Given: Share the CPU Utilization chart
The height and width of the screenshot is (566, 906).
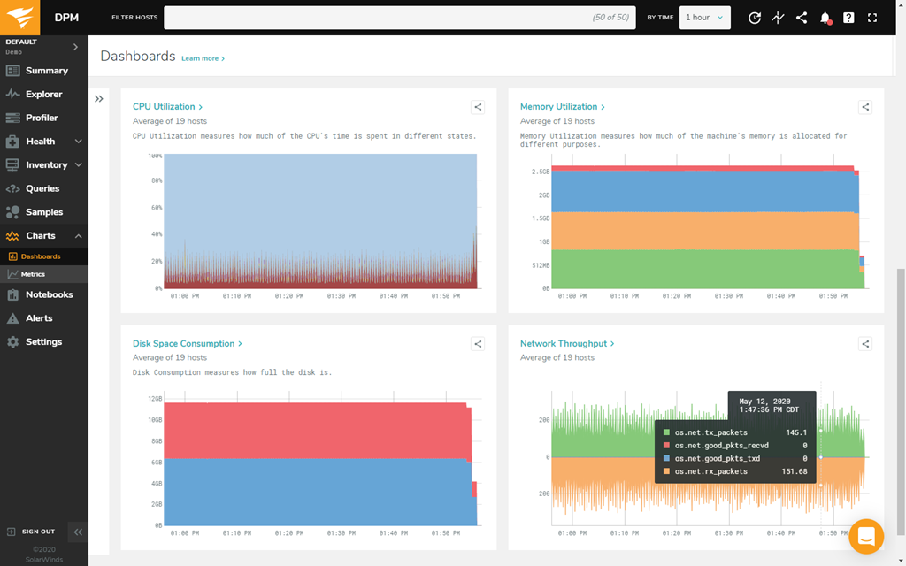Looking at the screenshot, I should 478,107.
